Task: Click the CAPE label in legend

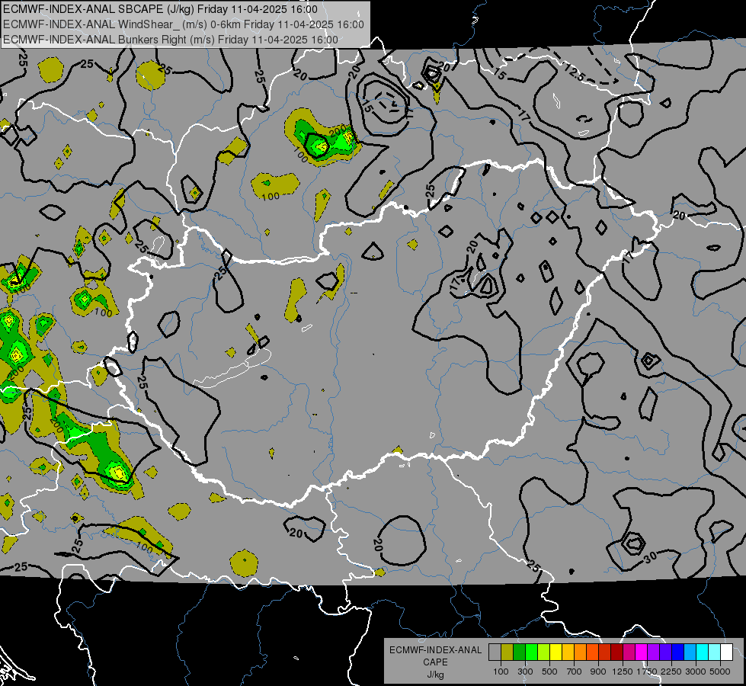Action: pyautogui.click(x=435, y=662)
